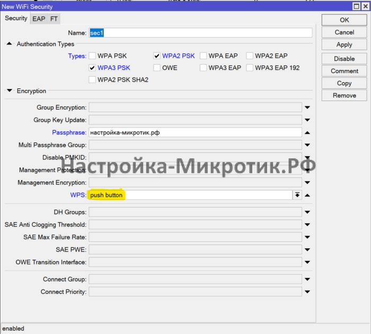371x334 pixels.
Task: Expand the SAE Max Failure Rate arrow
Action: point(307,237)
